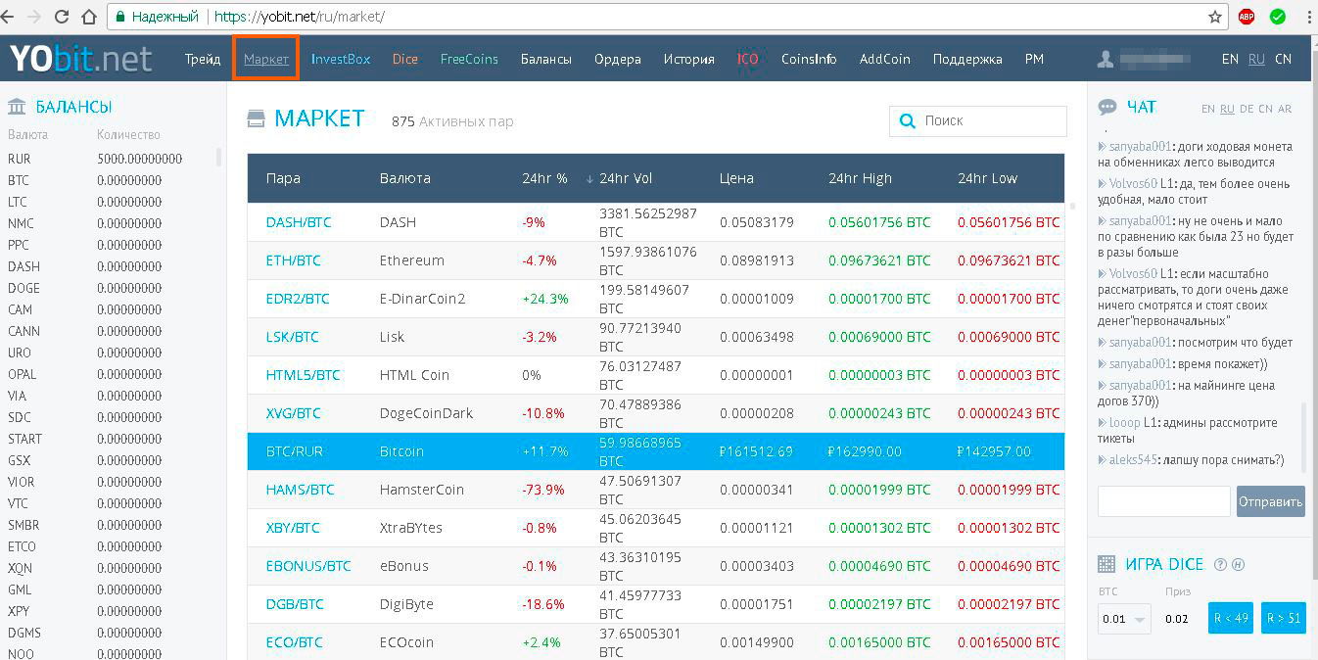Focus the chat message input field
Image resolution: width=1318 pixels, height=660 pixels.
tap(1163, 501)
